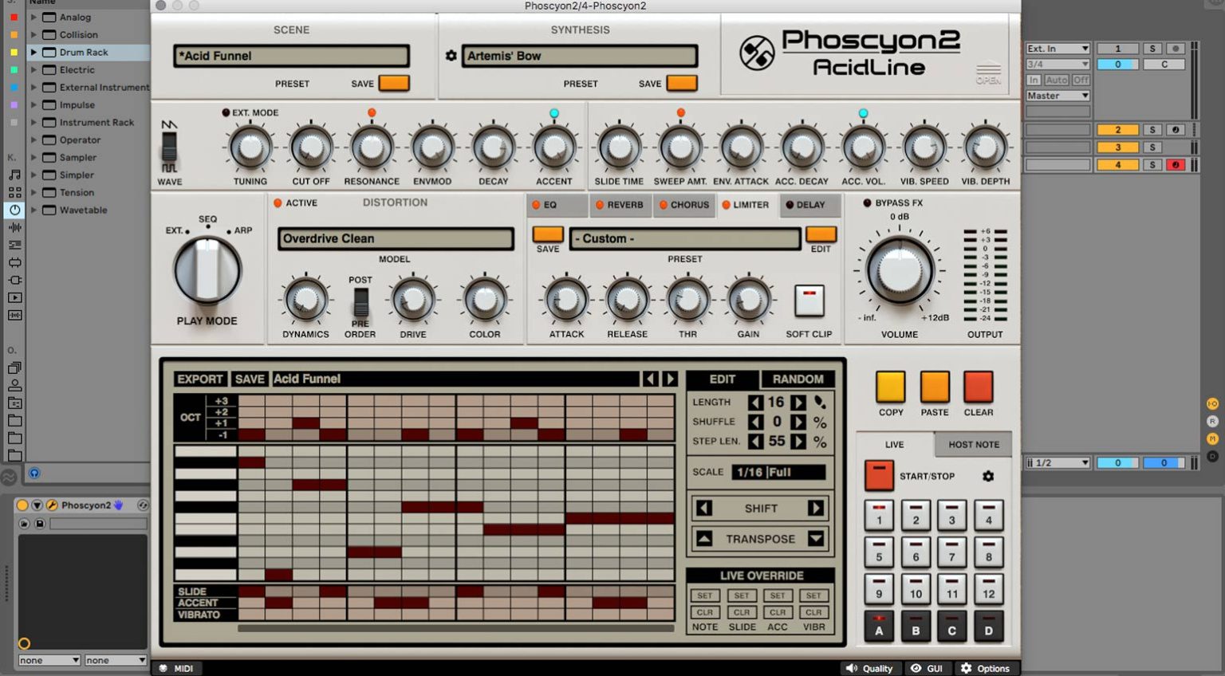
Task: Click the pencil icon next to Length
Action: (x=821, y=402)
